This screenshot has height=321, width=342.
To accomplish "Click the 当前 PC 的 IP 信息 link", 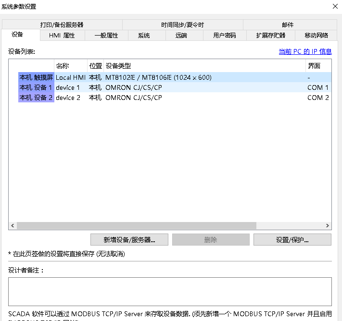I will (305, 52).
